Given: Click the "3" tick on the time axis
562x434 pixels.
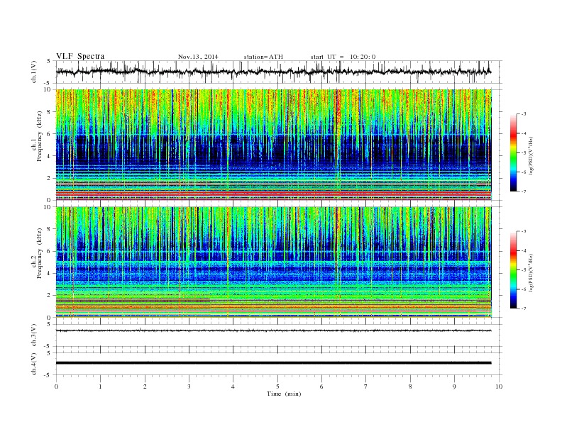Looking at the screenshot, I should [x=189, y=386].
